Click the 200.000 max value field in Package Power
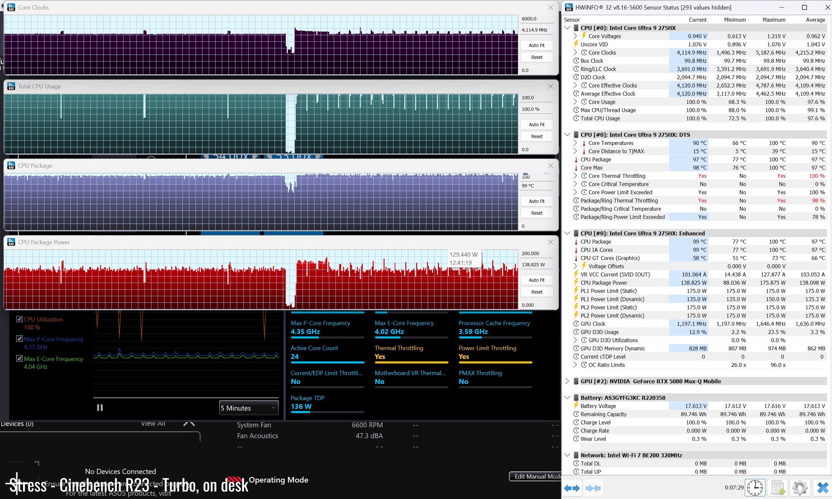The height and width of the screenshot is (499, 832). [x=537, y=253]
